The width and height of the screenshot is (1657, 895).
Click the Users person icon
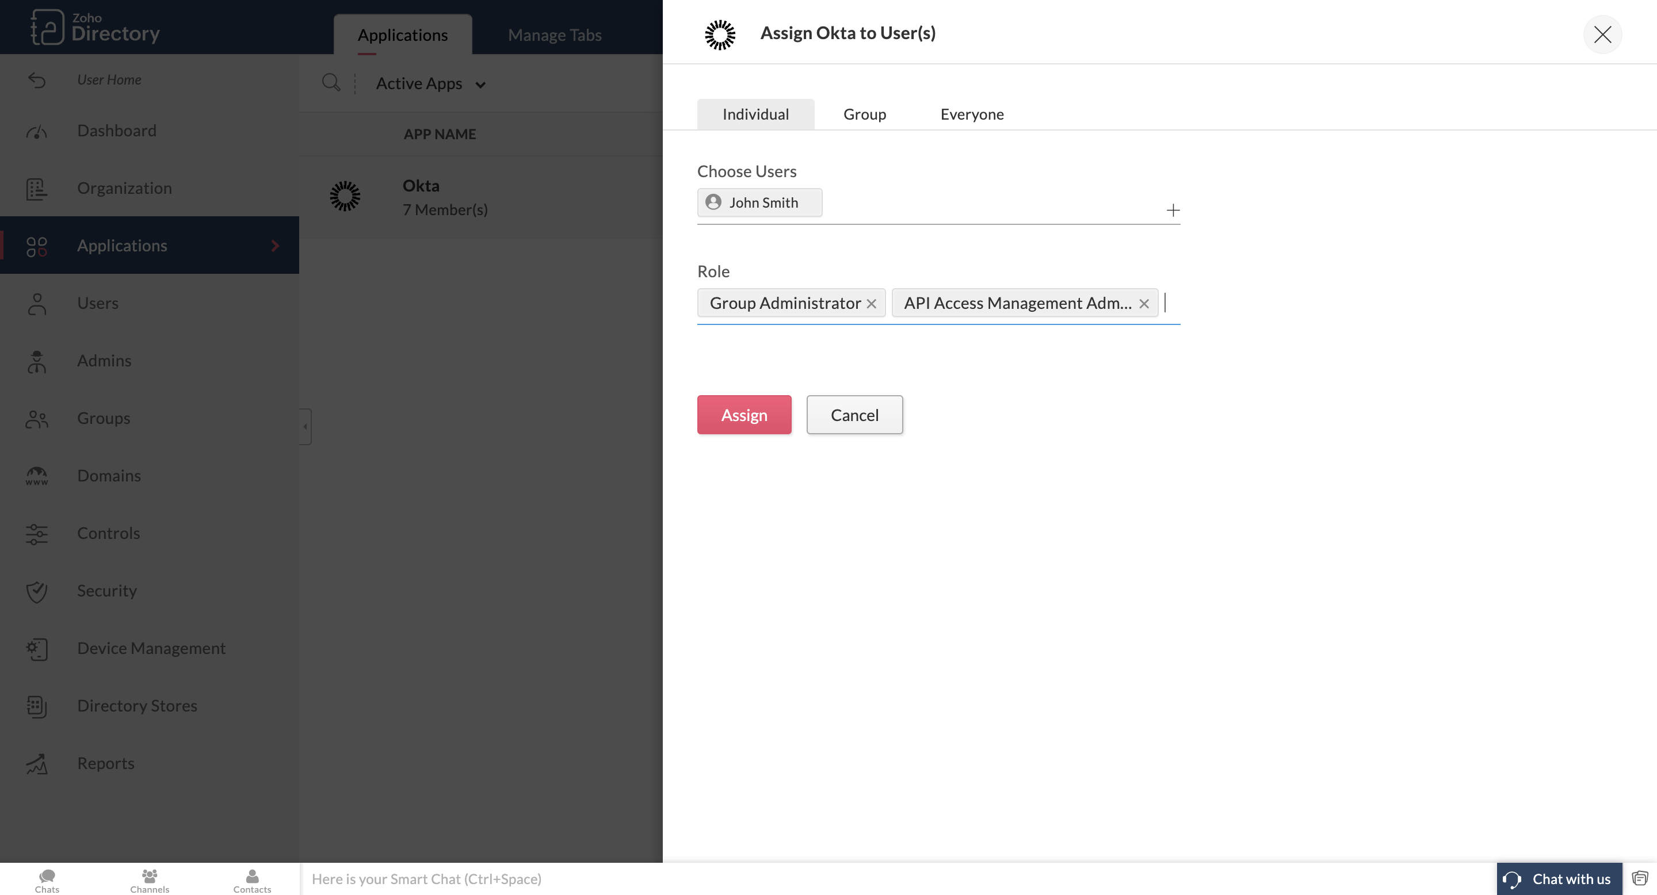(37, 304)
